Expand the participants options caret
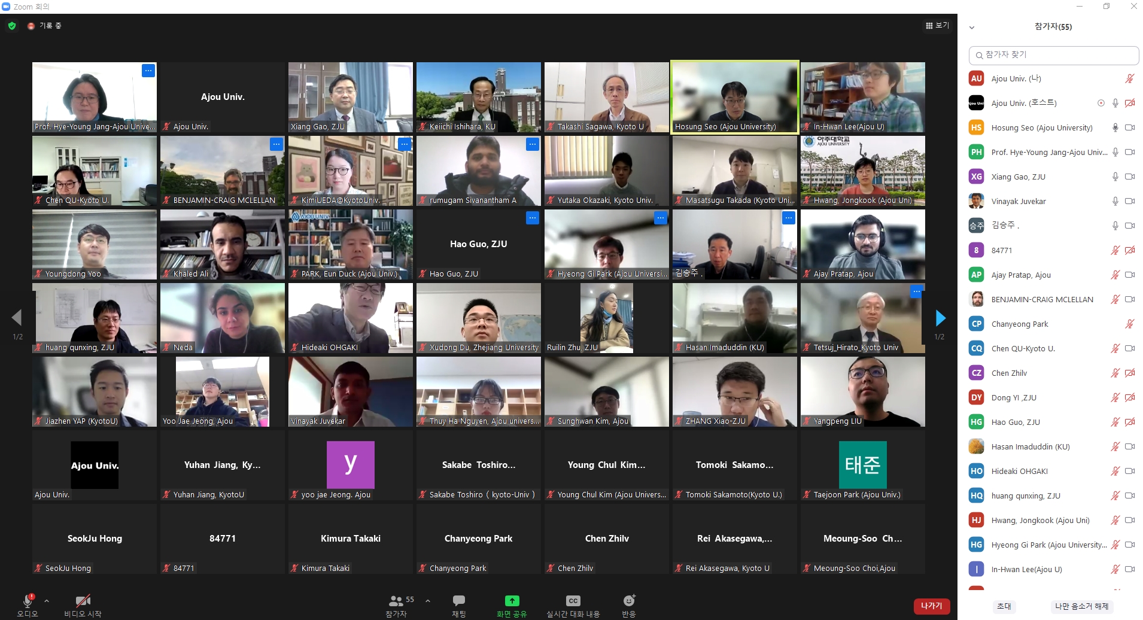 point(428,600)
